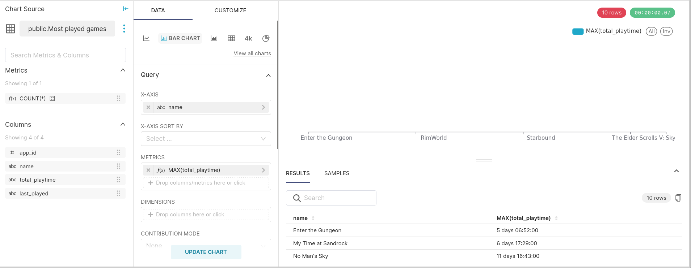691x268 pixels.
Task: Select the BAR CHART type
Action: (180, 38)
